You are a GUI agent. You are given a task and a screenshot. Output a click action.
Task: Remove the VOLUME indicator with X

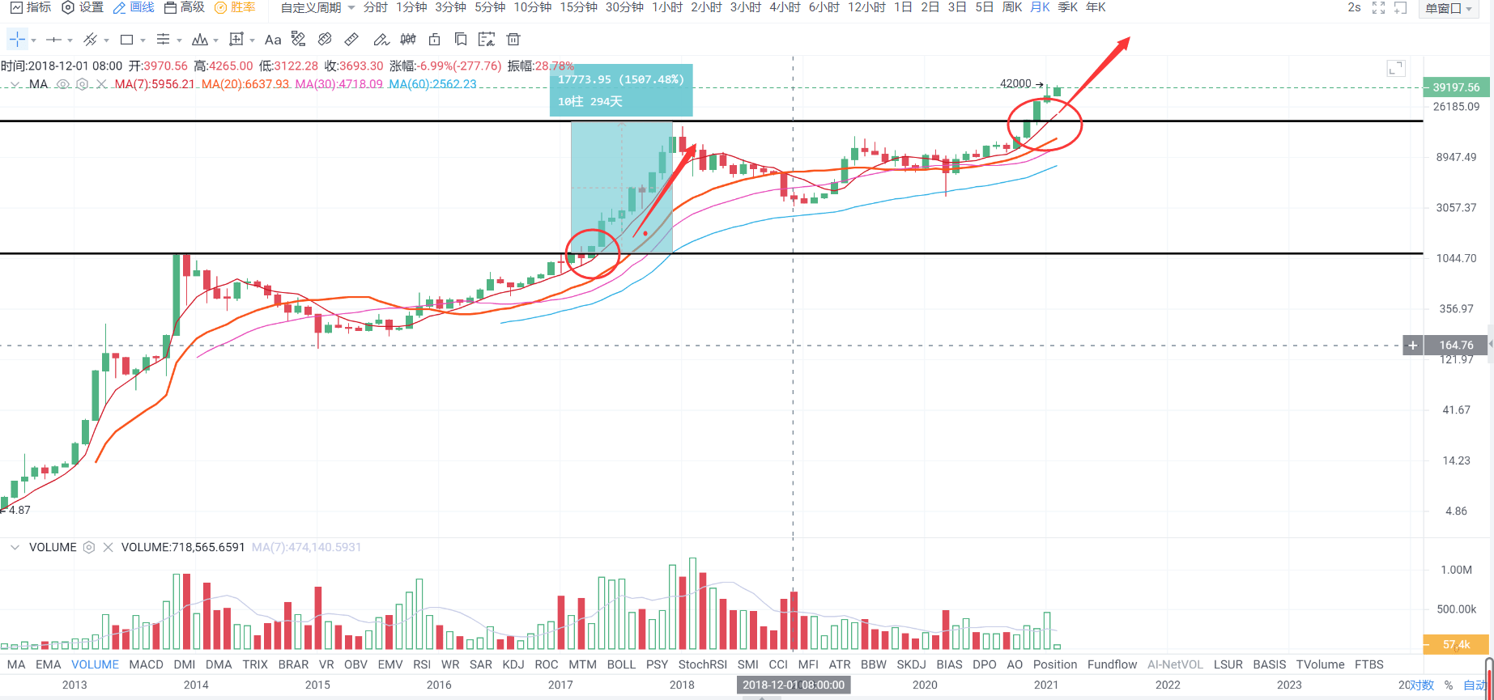pyautogui.click(x=108, y=547)
